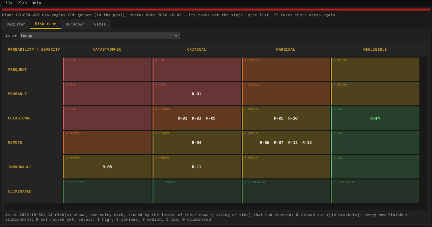The width and height of the screenshot is (432, 227).
Task: Go to the Burndown tab
Action: (75, 24)
